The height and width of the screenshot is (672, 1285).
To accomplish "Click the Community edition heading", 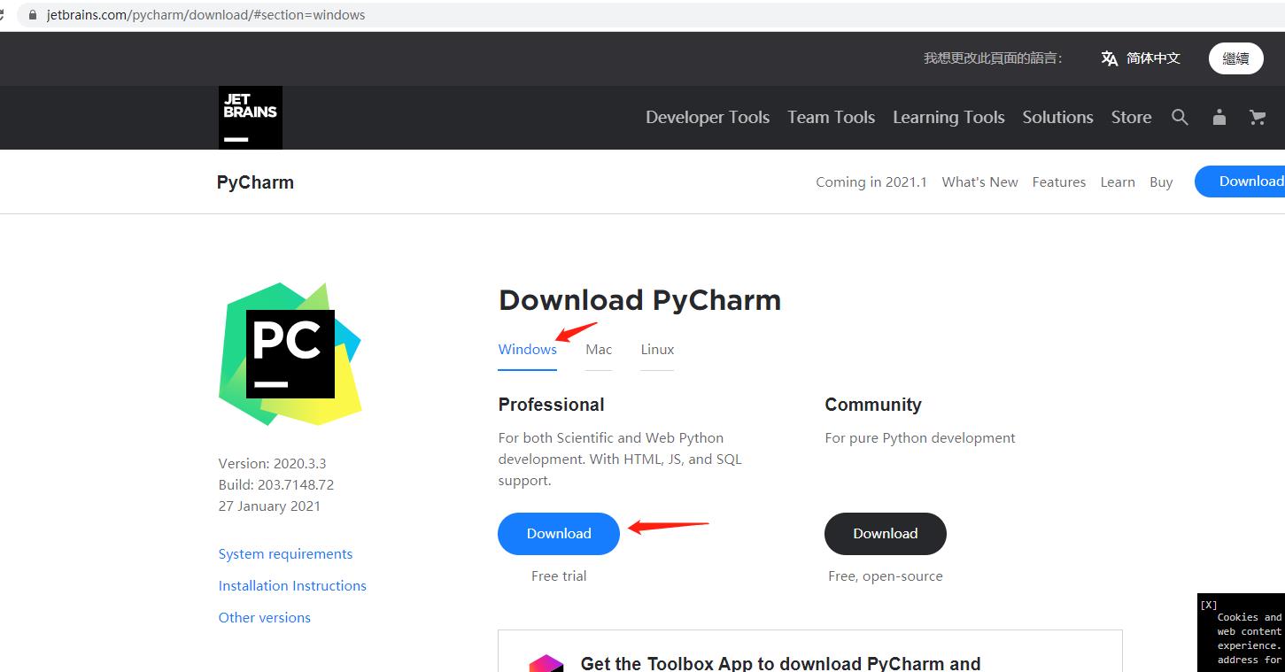I will click(x=873, y=405).
